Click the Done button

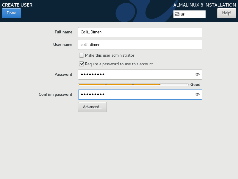pos(11,13)
